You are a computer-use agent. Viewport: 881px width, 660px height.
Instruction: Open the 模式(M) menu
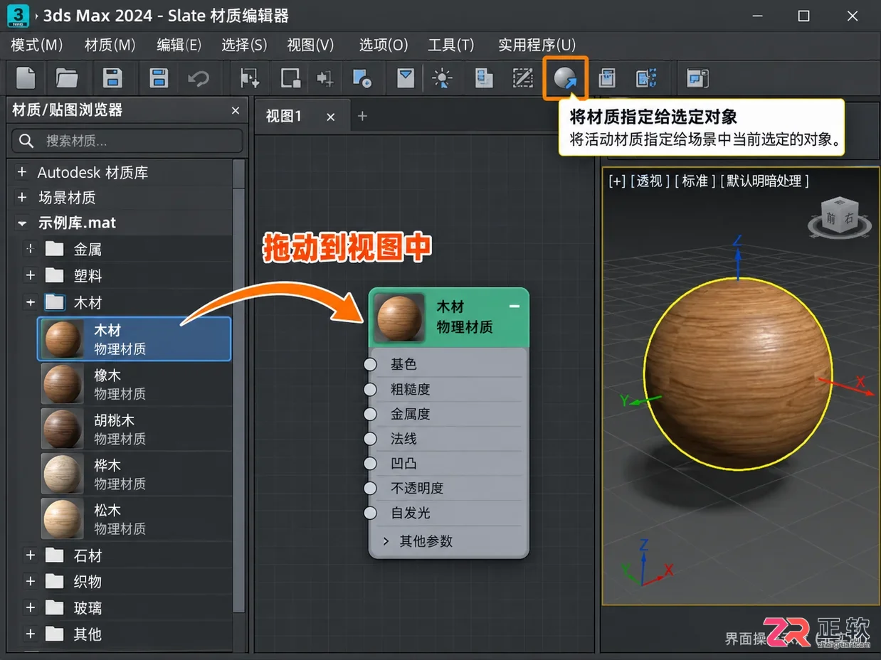(37, 45)
